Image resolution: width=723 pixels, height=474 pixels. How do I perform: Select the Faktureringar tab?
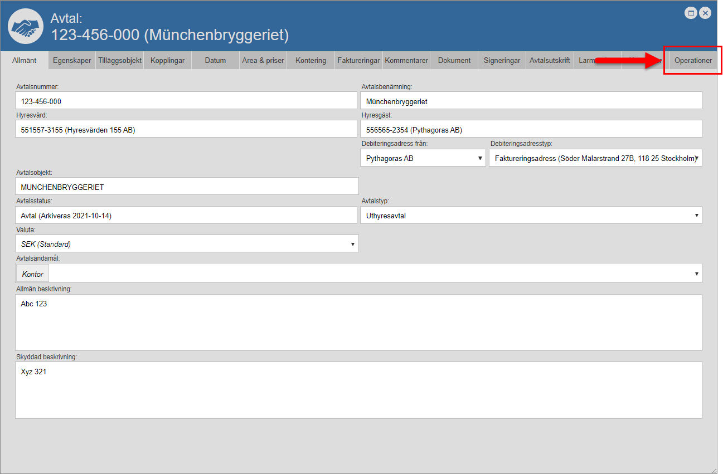[x=358, y=60]
